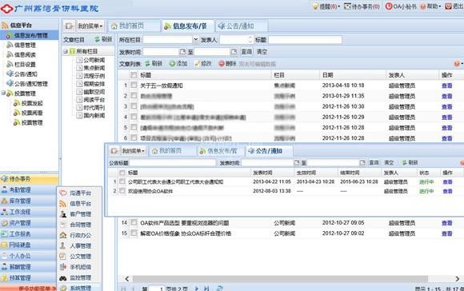Expand the 我的菜单 dropdown button

pos(90,26)
